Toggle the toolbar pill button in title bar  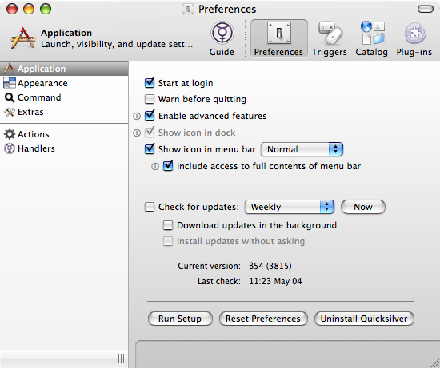426,9
